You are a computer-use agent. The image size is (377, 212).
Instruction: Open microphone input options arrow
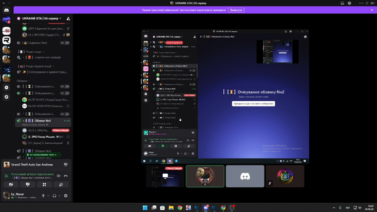[48, 196]
